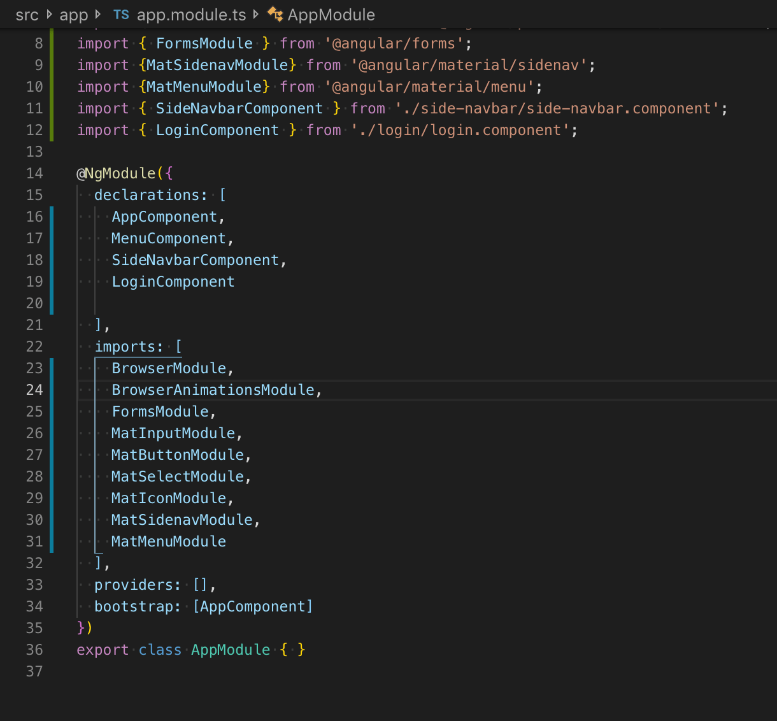Click bootstrap AppComponent entry on line 34
The height and width of the screenshot is (721, 777).
tap(252, 606)
